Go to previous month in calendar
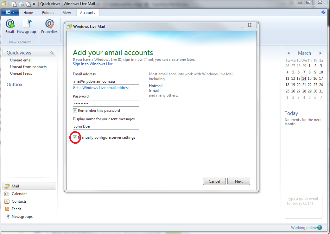Viewport: 330px width, 234px height. pos(289,53)
